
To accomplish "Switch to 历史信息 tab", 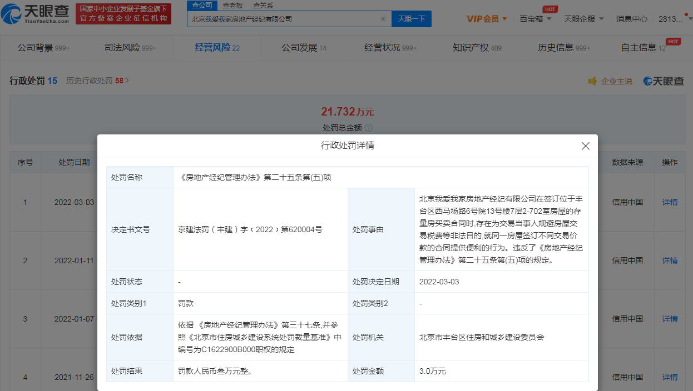I will (x=564, y=48).
